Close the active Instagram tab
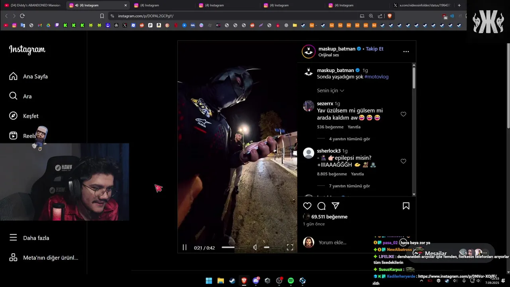510x287 pixels. [126, 5]
